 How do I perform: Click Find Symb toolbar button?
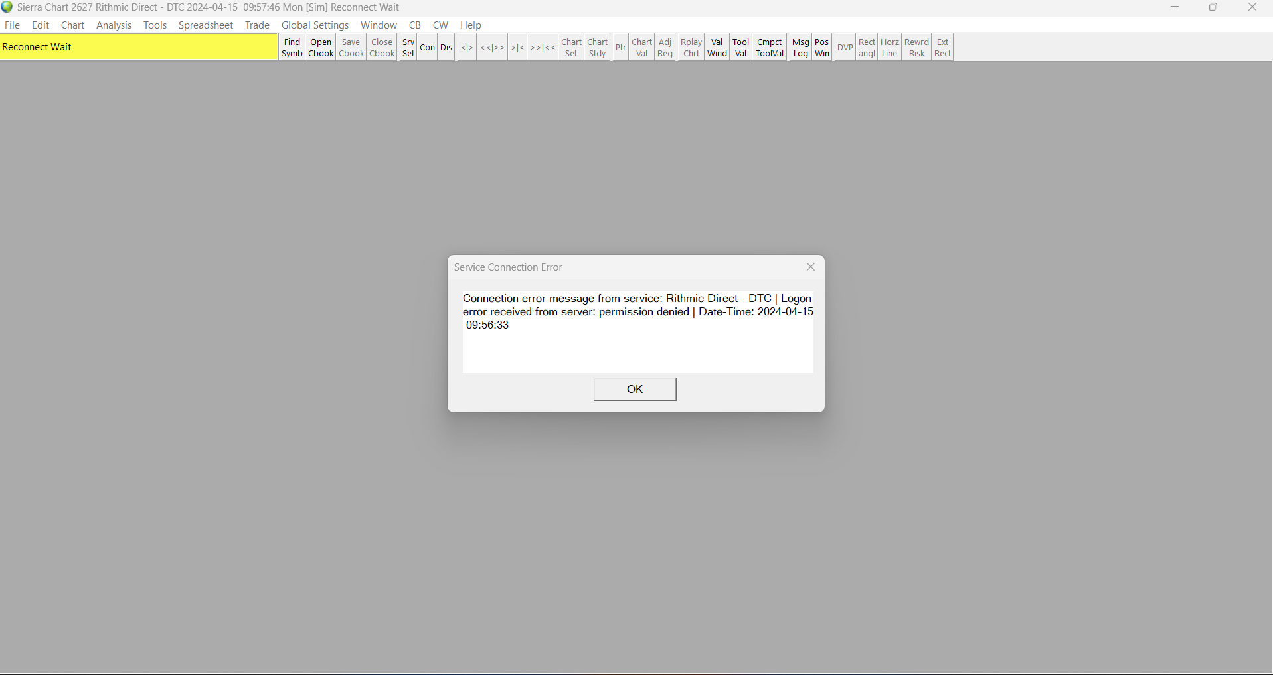coord(292,48)
